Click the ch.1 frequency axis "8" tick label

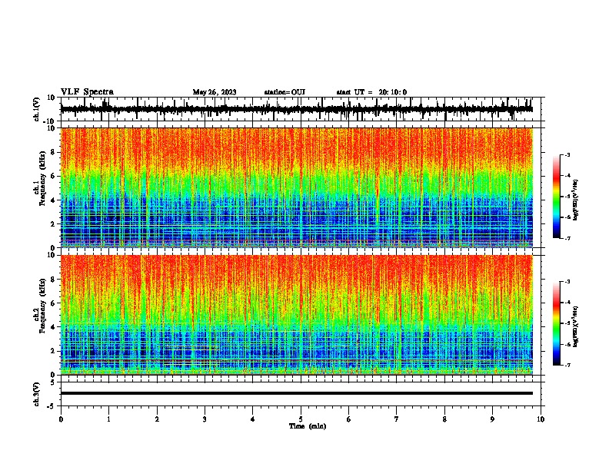click(53, 152)
